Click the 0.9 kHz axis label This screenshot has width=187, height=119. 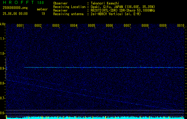click(x=2, y=68)
